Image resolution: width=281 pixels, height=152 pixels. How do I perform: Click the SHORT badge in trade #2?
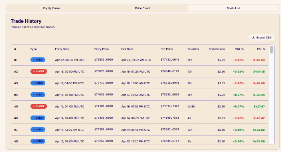(x=38, y=71)
